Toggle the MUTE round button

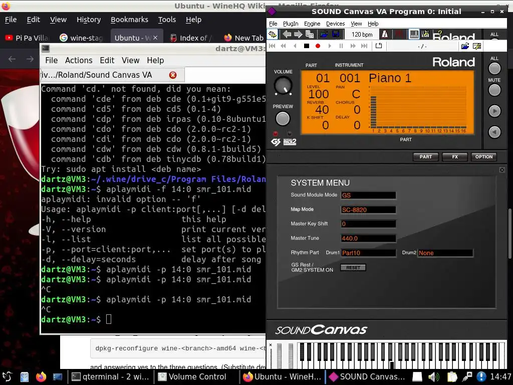click(x=494, y=90)
